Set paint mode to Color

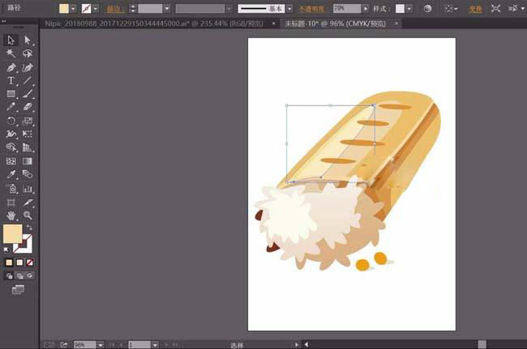9,262
